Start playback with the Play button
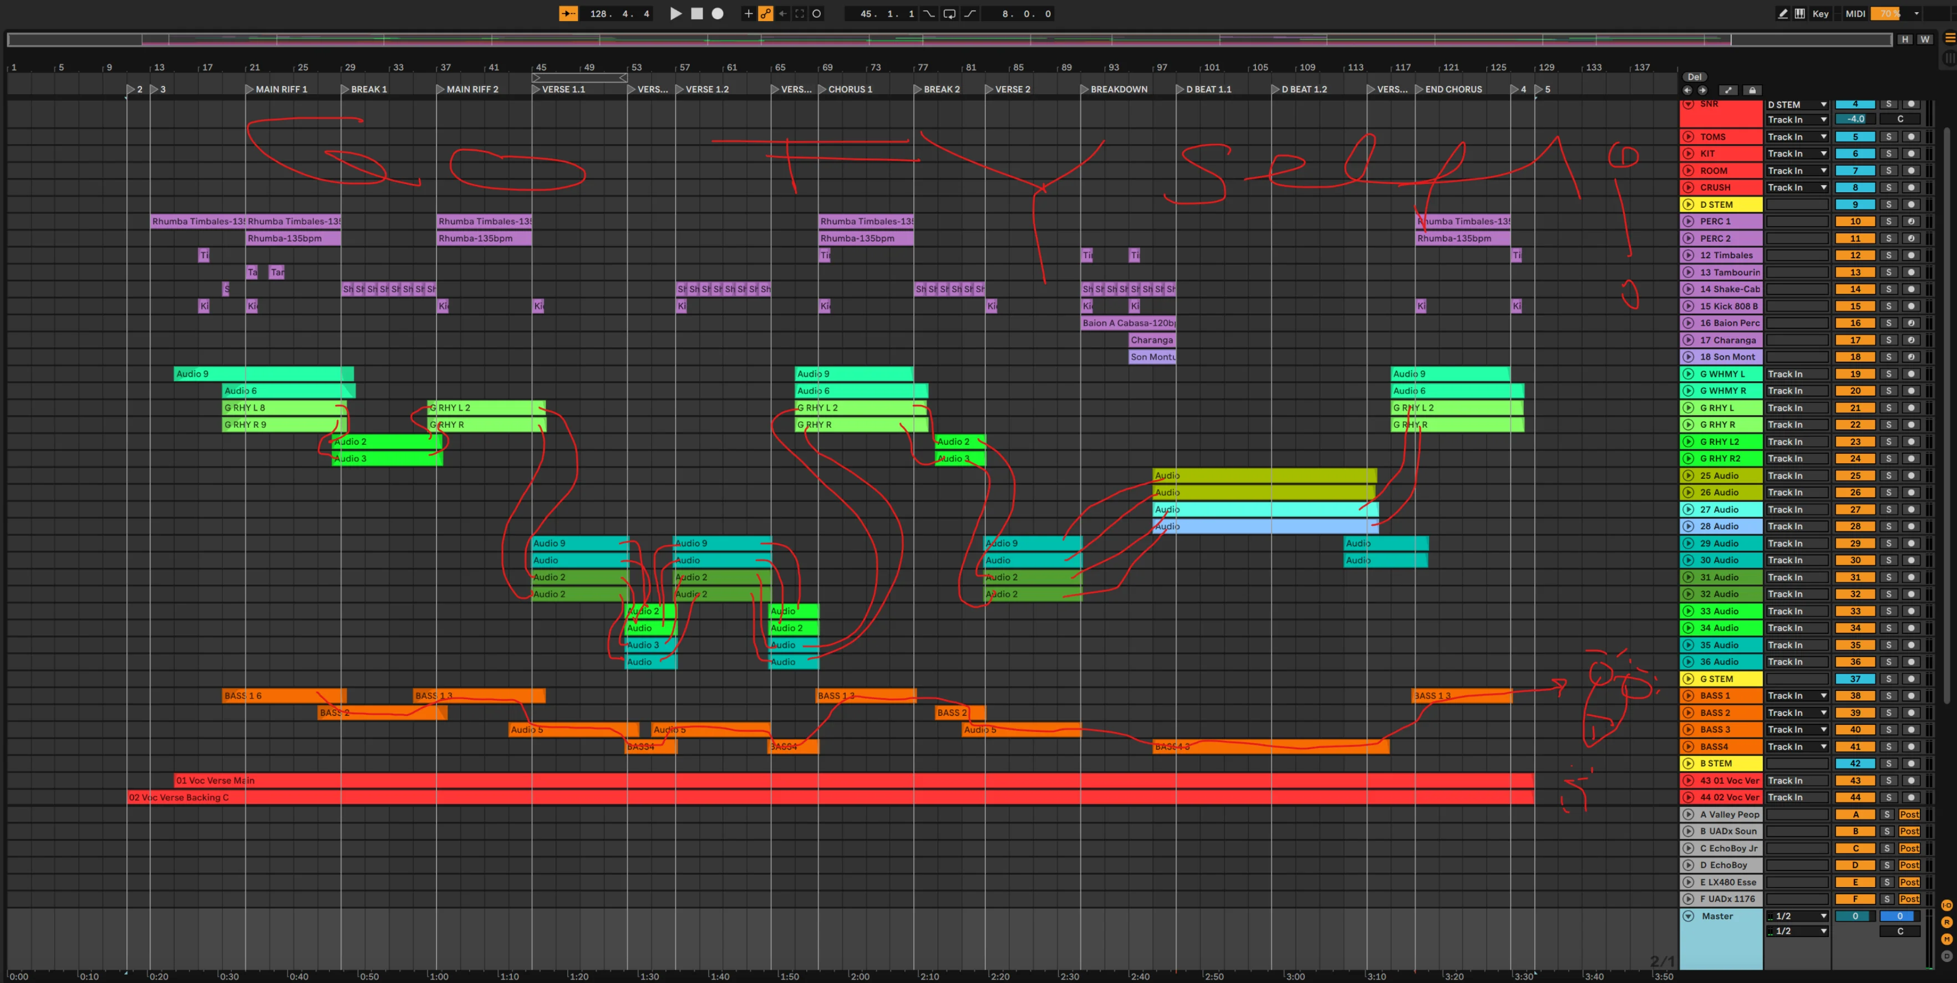 (x=675, y=14)
